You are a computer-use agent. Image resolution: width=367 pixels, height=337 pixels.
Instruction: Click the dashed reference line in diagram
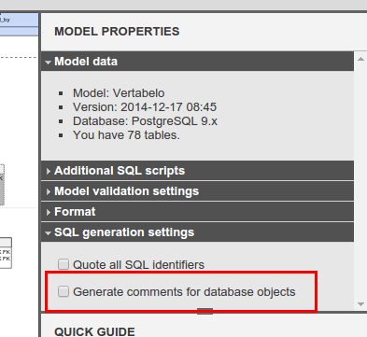[x=18, y=58]
